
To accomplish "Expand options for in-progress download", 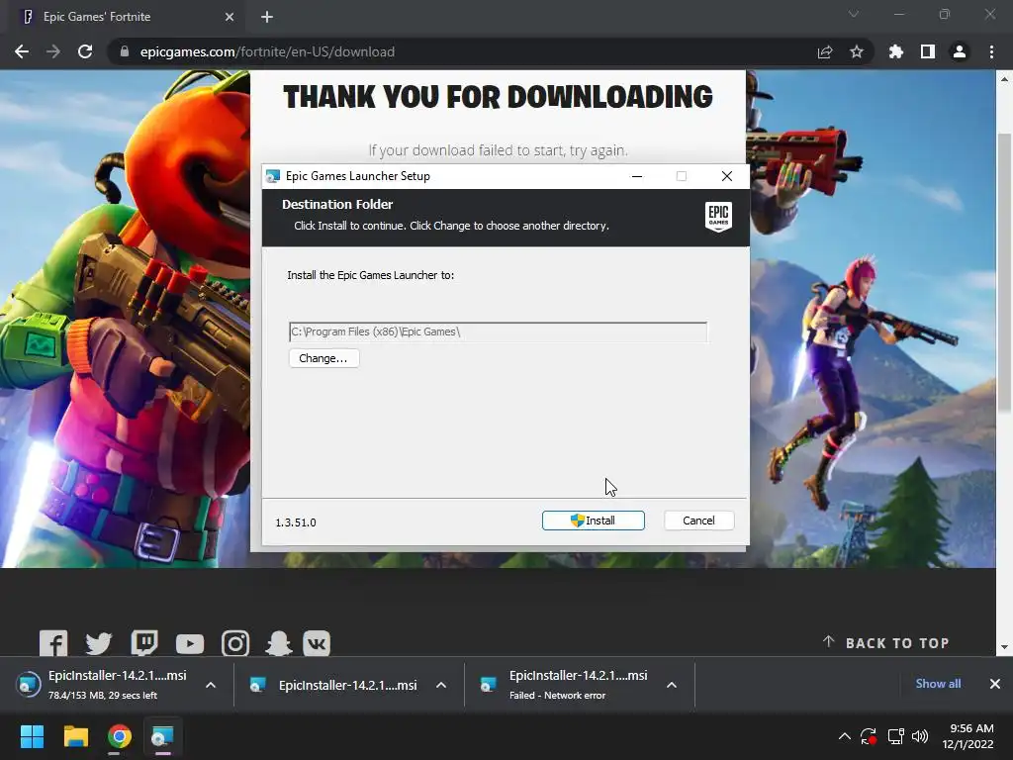I will pos(211,685).
